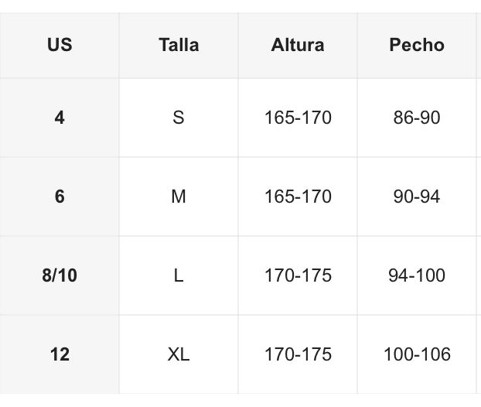481x407 pixels.
Task: Click the US column header
Action: click(60, 45)
